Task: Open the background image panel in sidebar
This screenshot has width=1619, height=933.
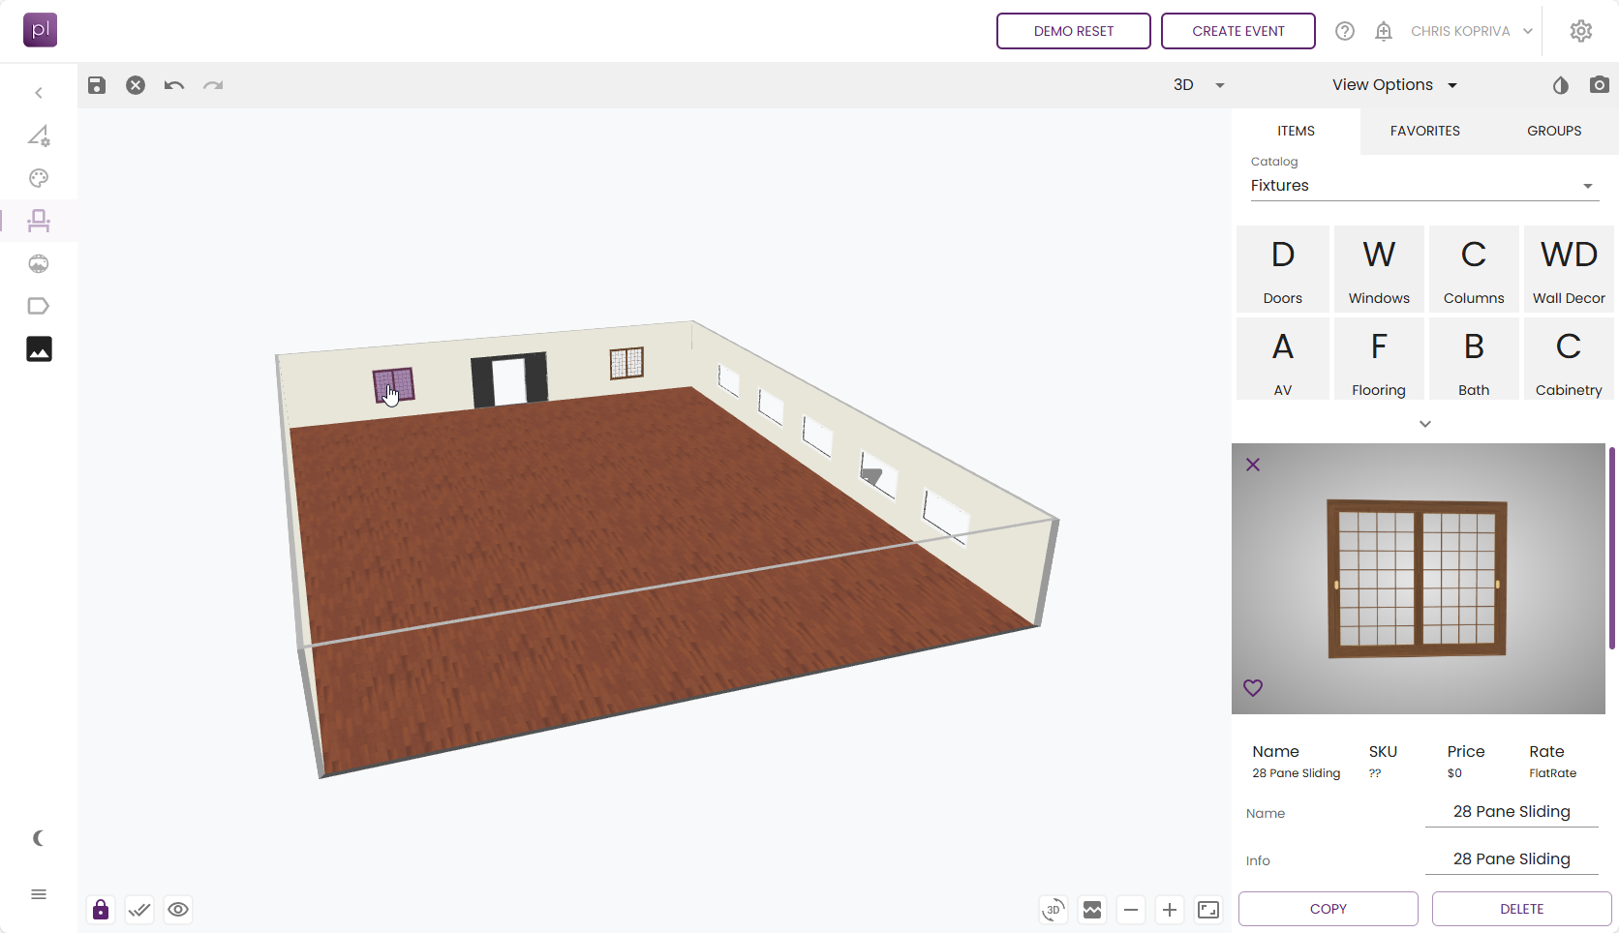Action: 39,348
